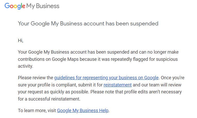Click "profile edits aren't necessary" text
Image resolution: width=197 pixels, height=118 pixels.
(x=153, y=92)
